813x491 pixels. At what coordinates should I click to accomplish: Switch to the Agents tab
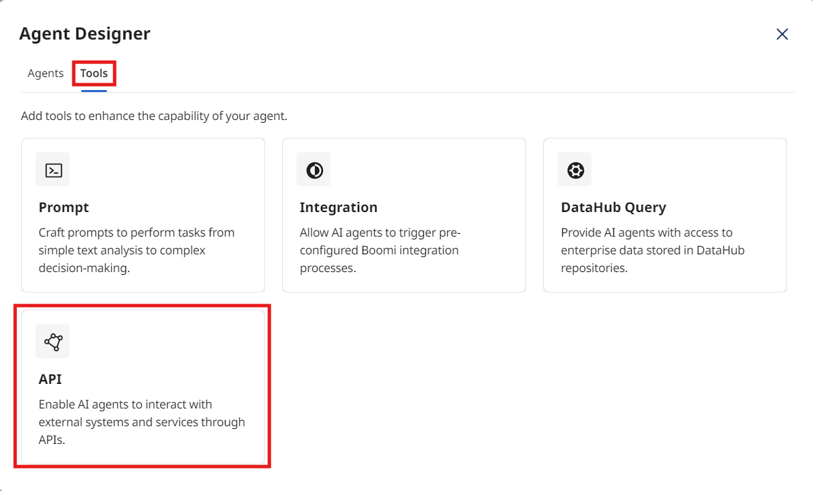click(45, 73)
